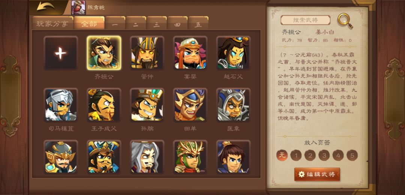Click the back arrow icon
Image resolution: width=405 pixels, height=195 pixels.
[45, 6]
